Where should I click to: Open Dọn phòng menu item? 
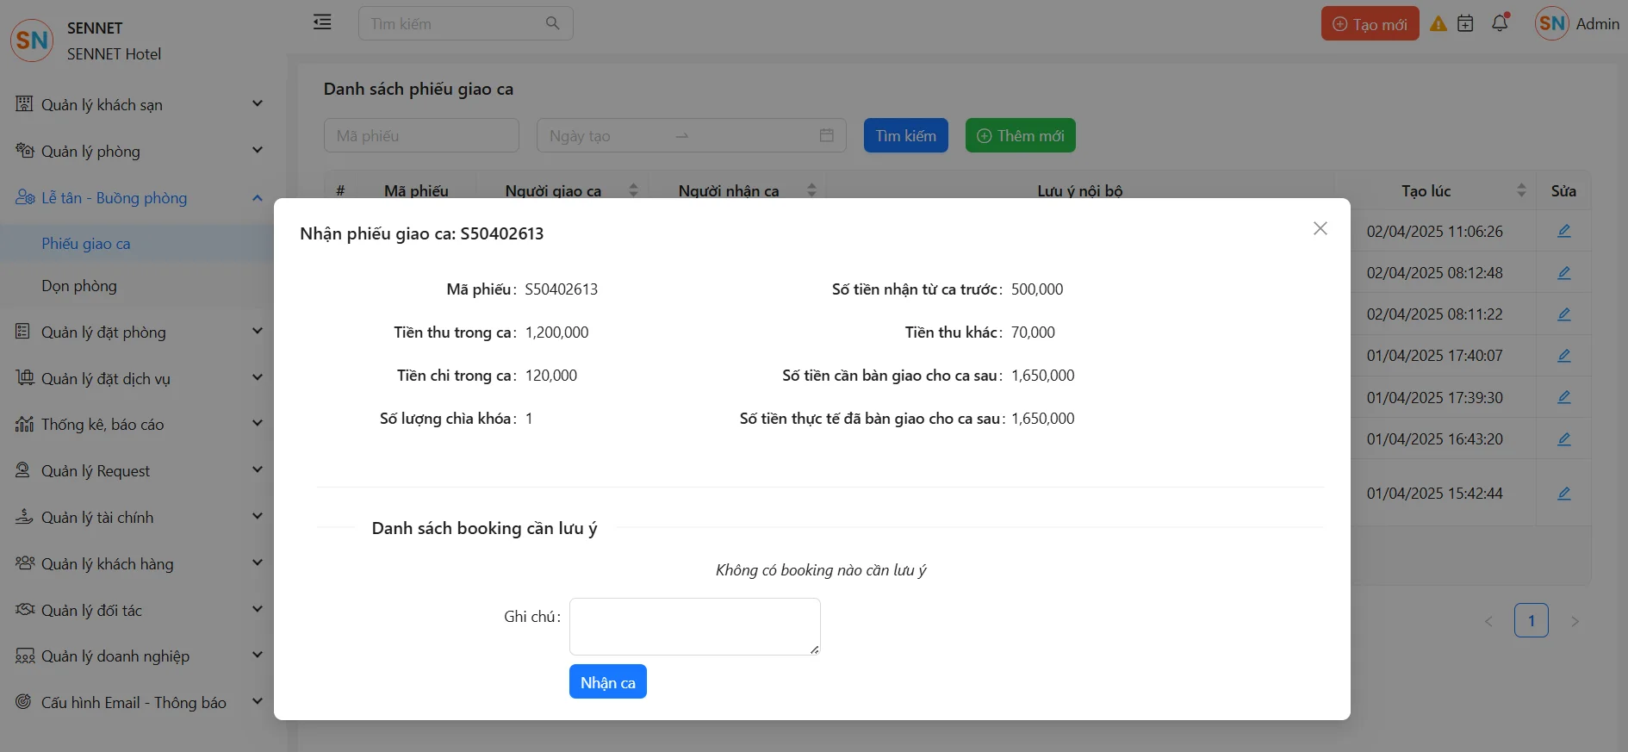79,286
